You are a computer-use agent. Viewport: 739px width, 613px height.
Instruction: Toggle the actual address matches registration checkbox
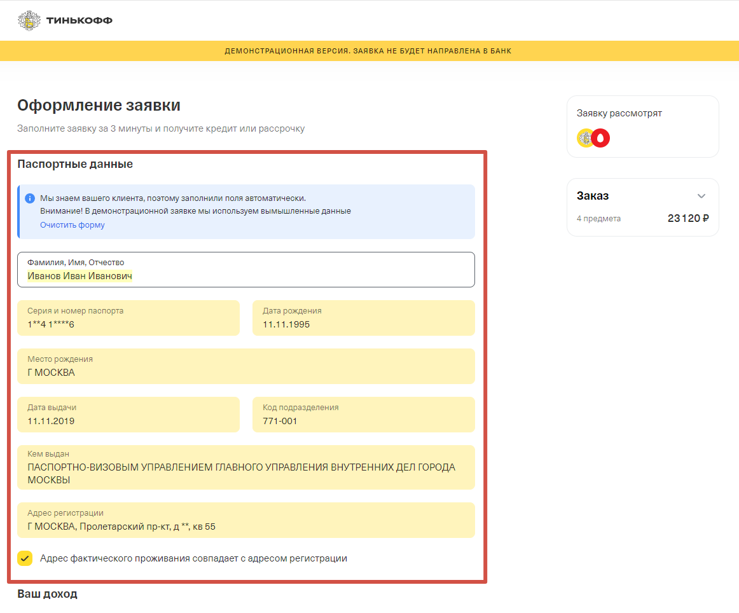tap(25, 558)
